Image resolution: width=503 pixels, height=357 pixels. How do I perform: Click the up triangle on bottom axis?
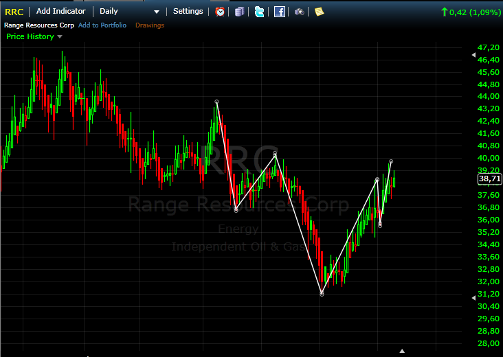click(x=402, y=351)
